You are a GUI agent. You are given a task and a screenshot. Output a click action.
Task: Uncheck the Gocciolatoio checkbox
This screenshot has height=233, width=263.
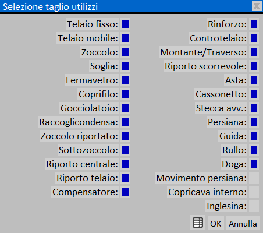(125, 108)
